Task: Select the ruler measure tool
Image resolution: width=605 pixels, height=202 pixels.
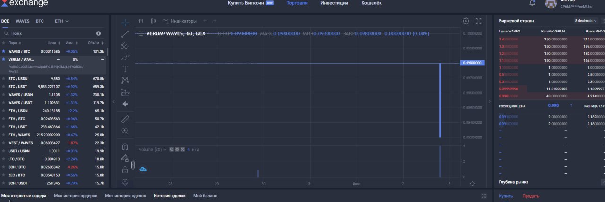Action: [125, 119]
